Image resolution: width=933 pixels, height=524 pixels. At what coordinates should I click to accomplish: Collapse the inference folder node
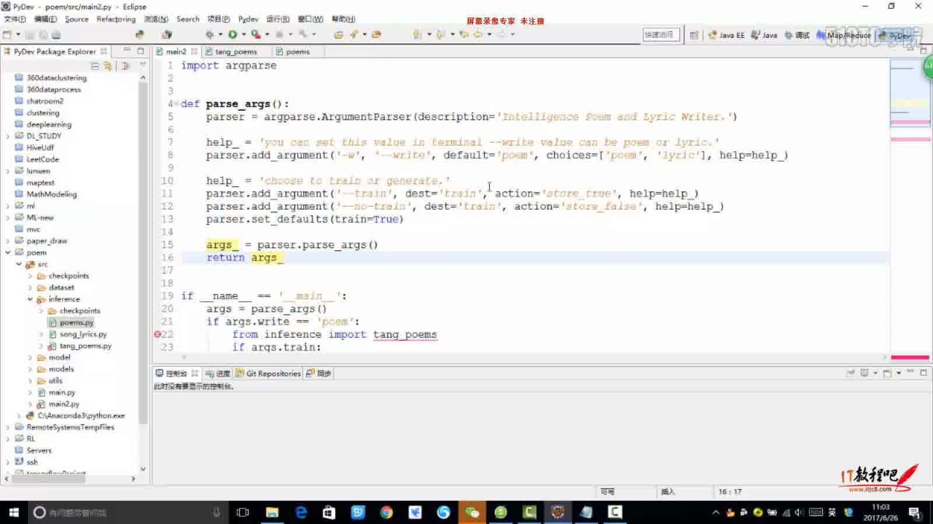30,299
